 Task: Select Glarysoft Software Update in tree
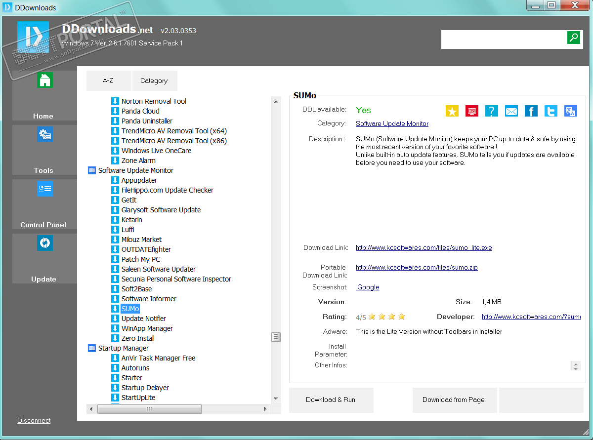pyautogui.click(x=161, y=210)
